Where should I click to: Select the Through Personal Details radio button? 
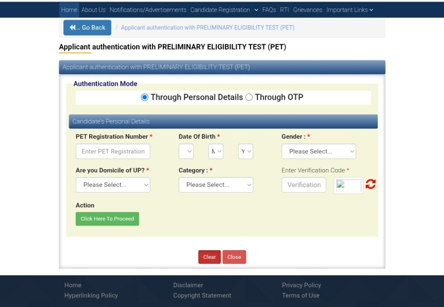[x=145, y=98]
